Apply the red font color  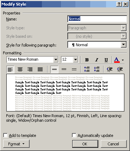point(117,60)
